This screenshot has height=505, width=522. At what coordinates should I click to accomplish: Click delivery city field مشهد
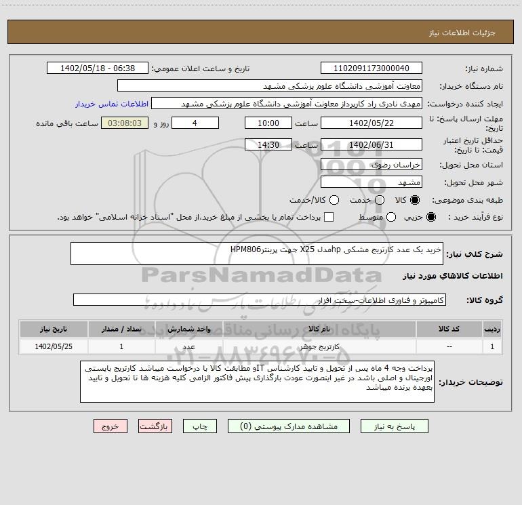[x=372, y=182]
